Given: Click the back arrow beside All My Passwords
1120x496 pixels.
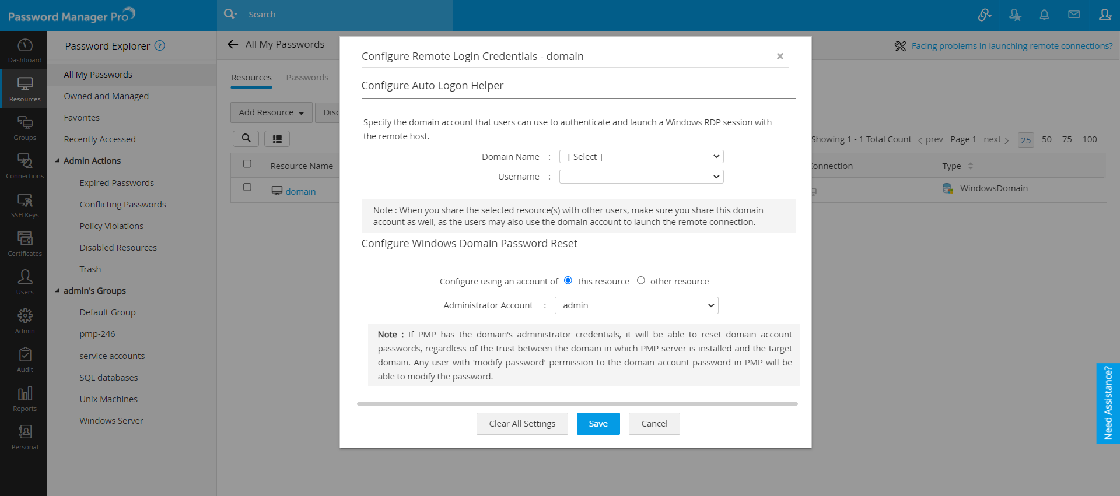Looking at the screenshot, I should pyautogui.click(x=233, y=44).
